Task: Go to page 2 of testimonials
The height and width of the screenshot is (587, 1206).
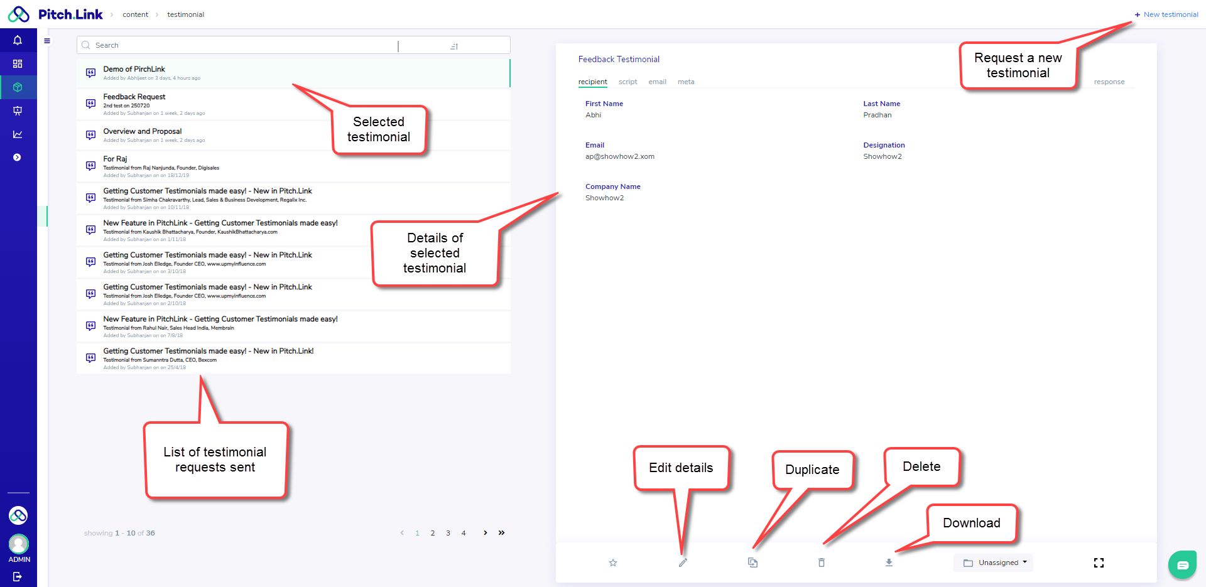Action: [x=433, y=534]
